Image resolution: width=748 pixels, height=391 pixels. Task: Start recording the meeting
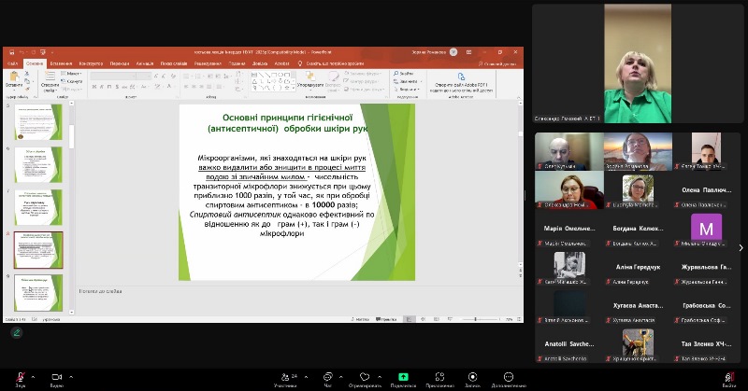click(472, 377)
